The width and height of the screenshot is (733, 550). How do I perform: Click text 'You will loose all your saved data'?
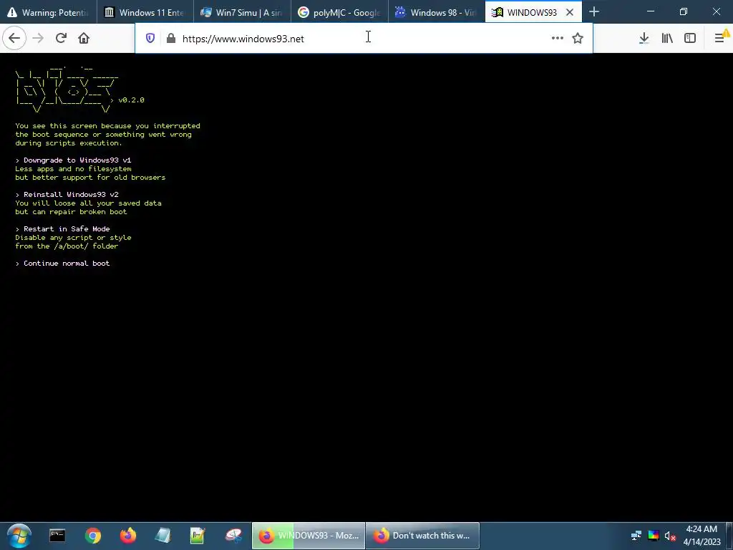click(88, 203)
